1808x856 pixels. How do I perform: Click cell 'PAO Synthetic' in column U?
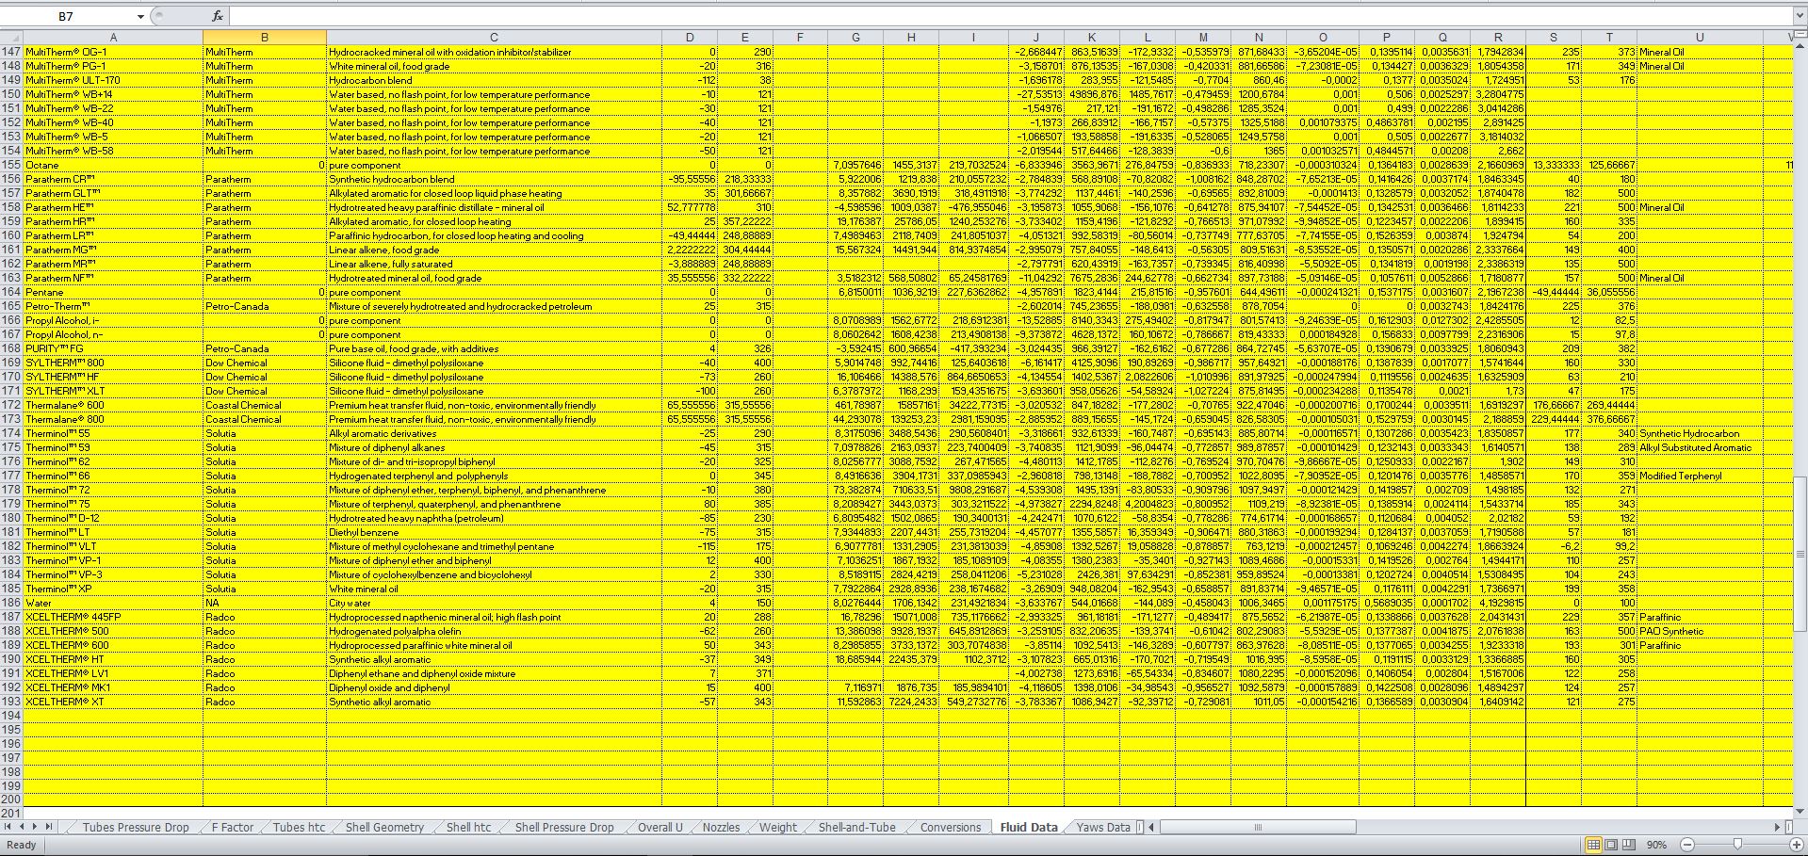pyautogui.click(x=1699, y=631)
